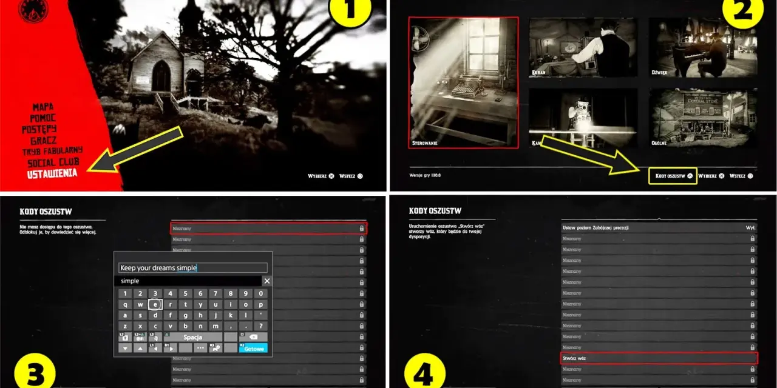Select the Ustaw poziom Zabójczej precyzji row
The image size is (777, 388).
pos(659,227)
